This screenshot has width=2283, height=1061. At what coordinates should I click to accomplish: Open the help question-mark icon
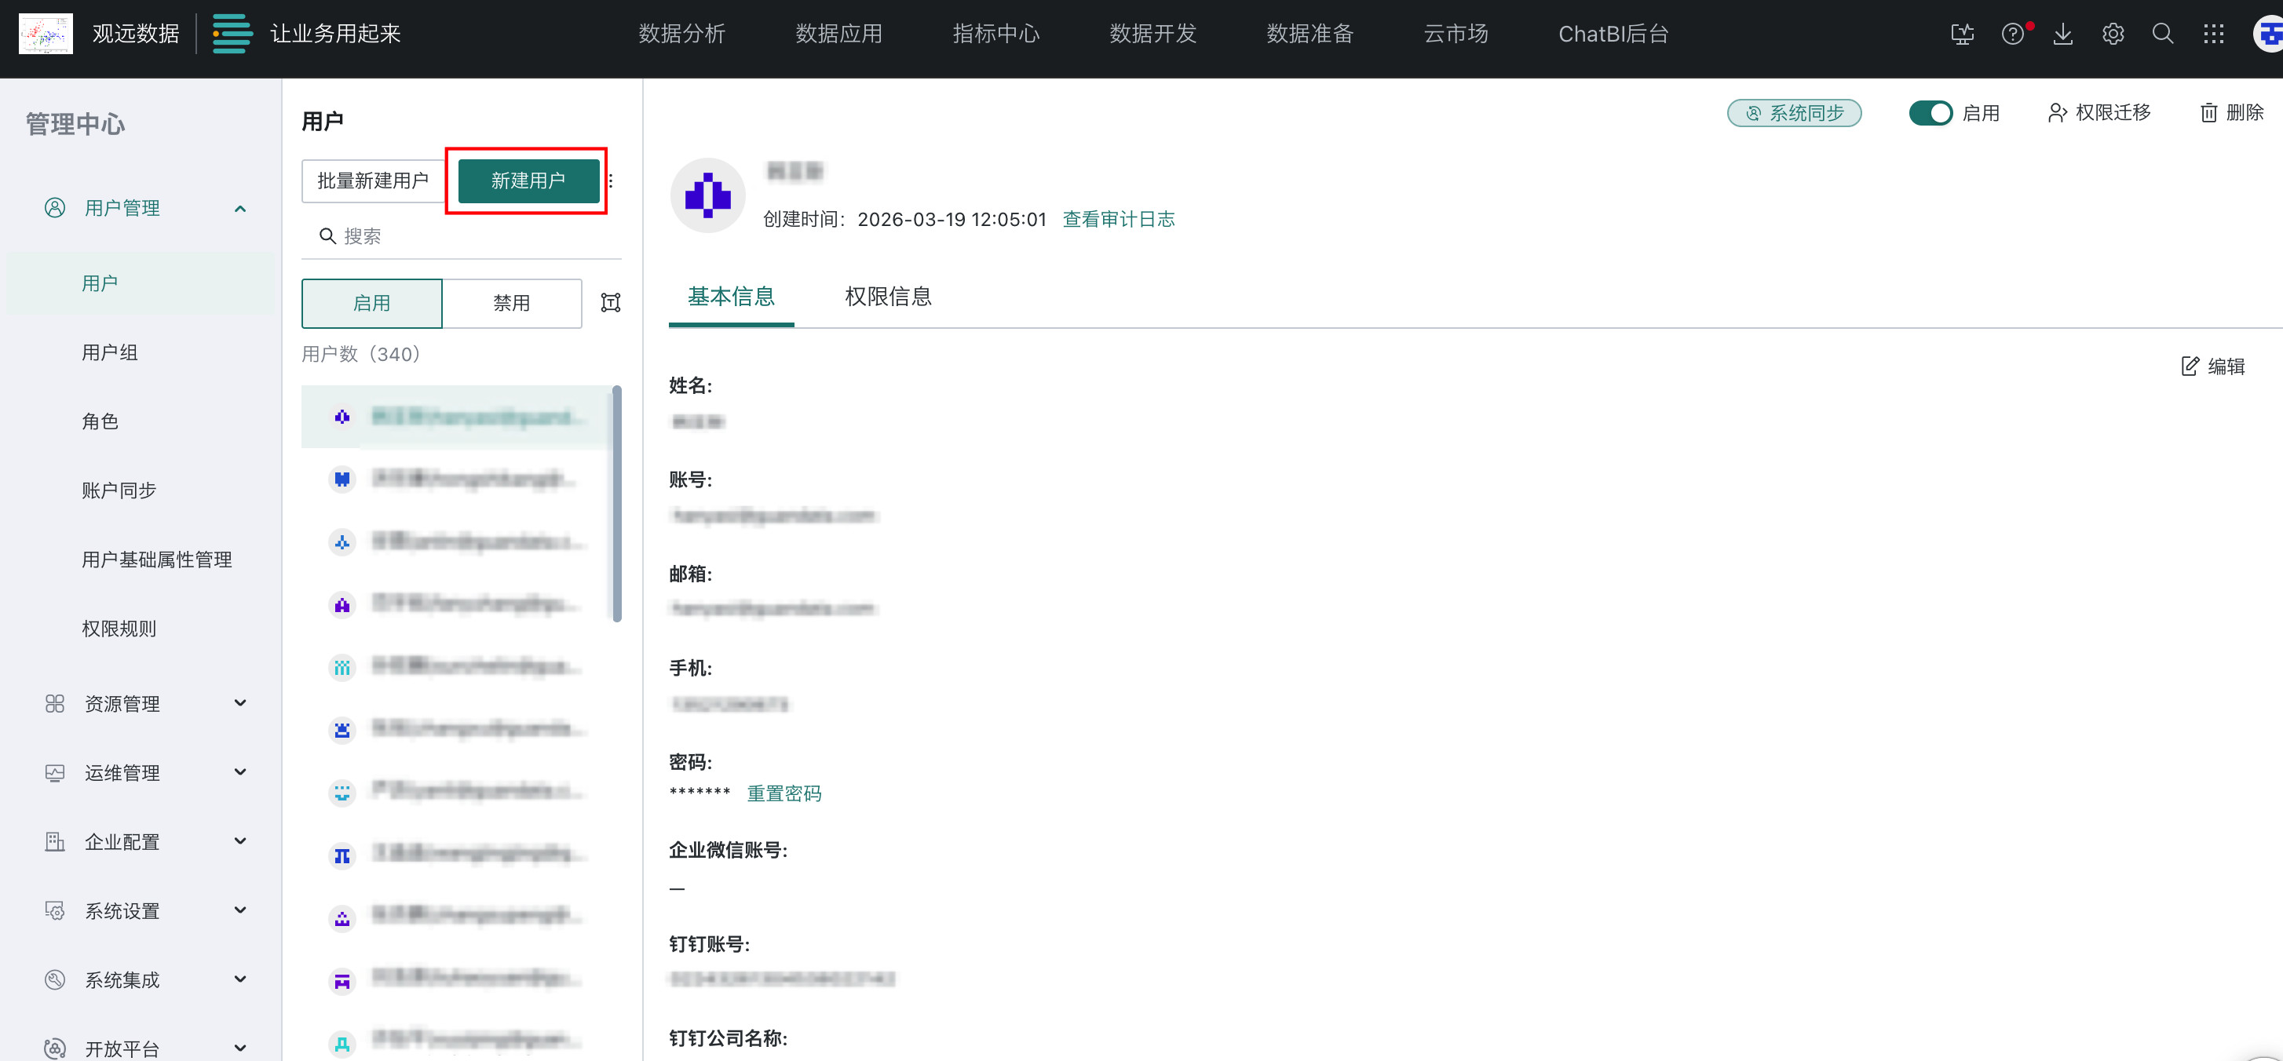pos(2013,35)
